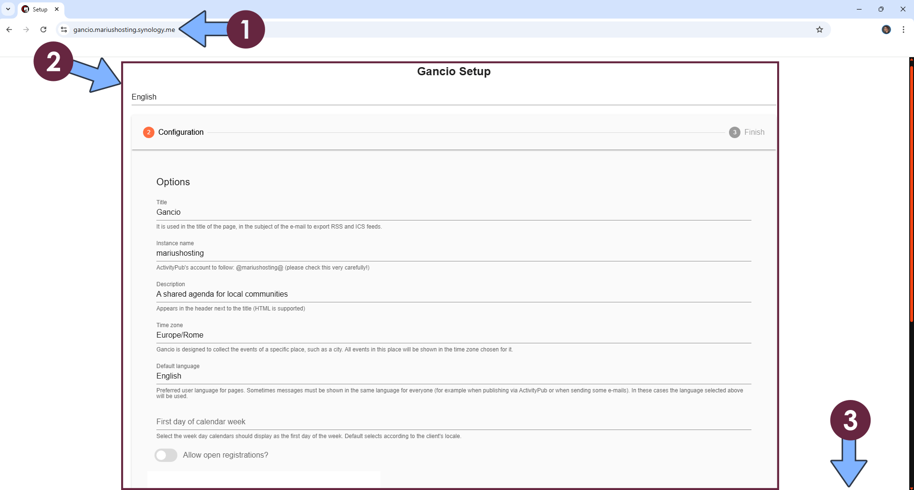Go back using the browser back arrow
Screen dimensions: 914x490
[x=9, y=30]
